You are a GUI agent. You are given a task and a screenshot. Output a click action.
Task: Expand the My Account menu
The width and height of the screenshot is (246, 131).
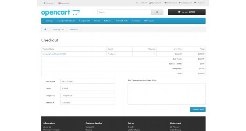156,3
